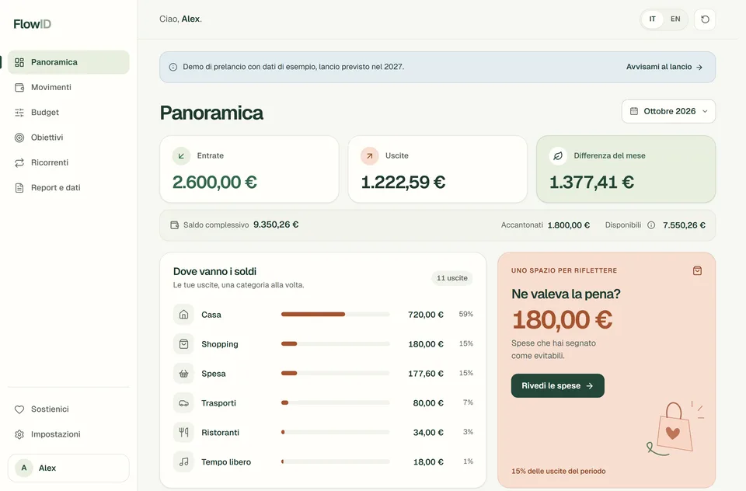The height and width of the screenshot is (491, 746).
Task: Open Sostienici link in sidebar
Action: click(68, 409)
